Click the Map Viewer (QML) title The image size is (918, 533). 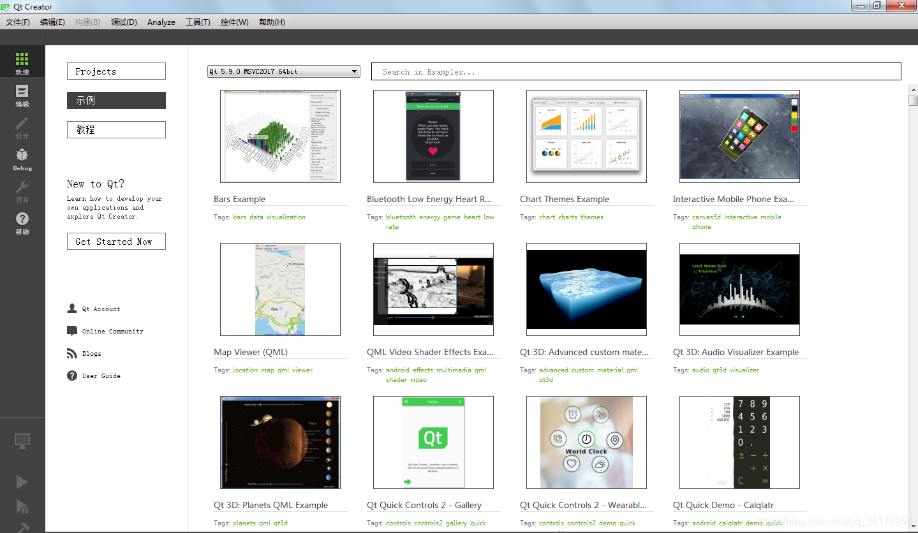point(251,352)
